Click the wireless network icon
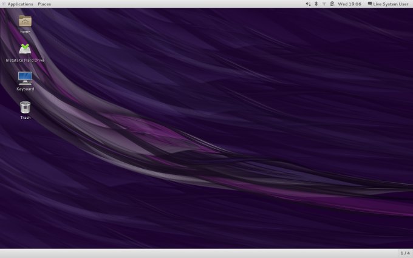413x258 pixels. coord(324,4)
